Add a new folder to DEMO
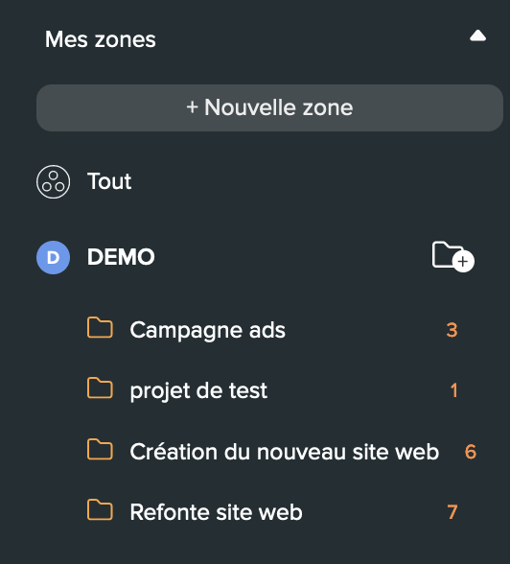The width and height of the screenshot is (510, 564). point(453,257)
